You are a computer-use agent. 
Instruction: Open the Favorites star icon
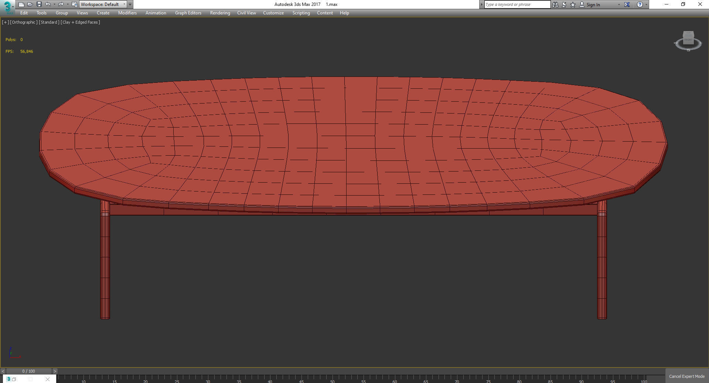pos(573,4)
